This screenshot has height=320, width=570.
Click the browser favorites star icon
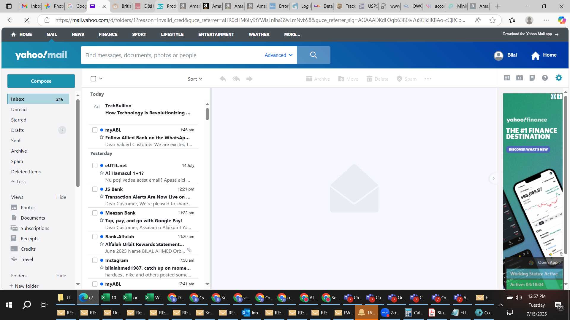pos(493,20)
